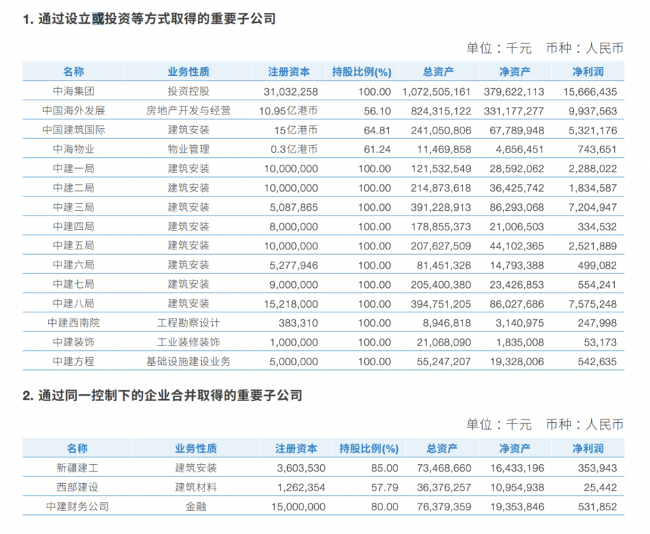Image resolution: width=650 pixels, height=534 pixels.
Task: Click heading 2 about 同一控制下的企业合并
Action: pos(162,395)
